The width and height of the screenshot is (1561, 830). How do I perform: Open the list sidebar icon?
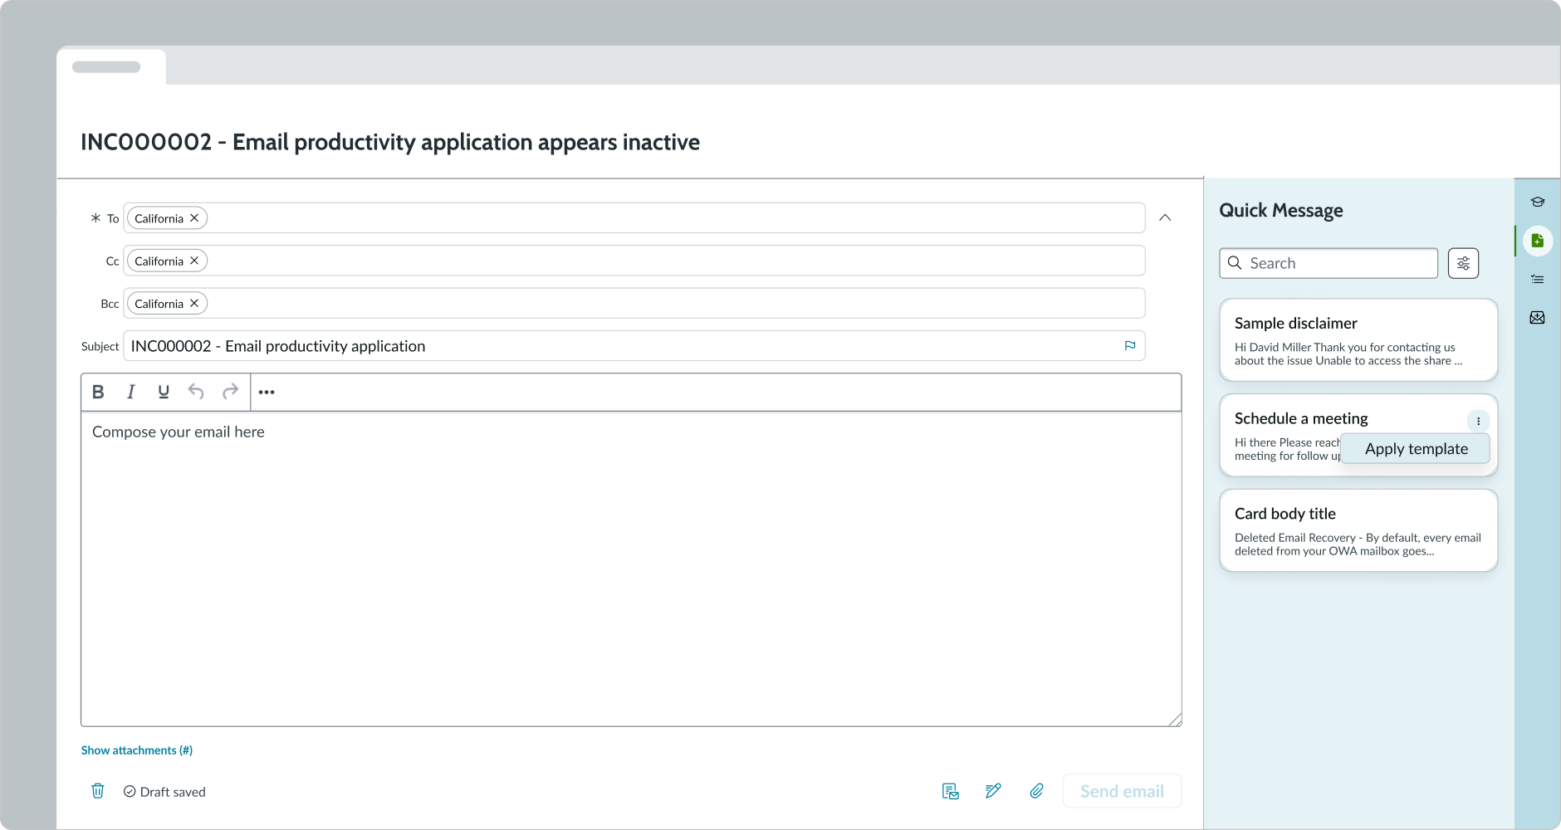coord(1538,280)
